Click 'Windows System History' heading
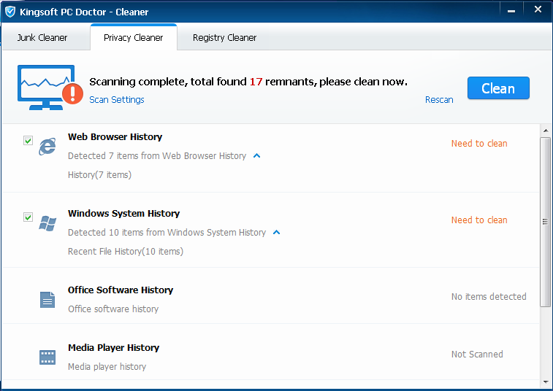Screen dimensions: 553x391 (x=123, y=214)
